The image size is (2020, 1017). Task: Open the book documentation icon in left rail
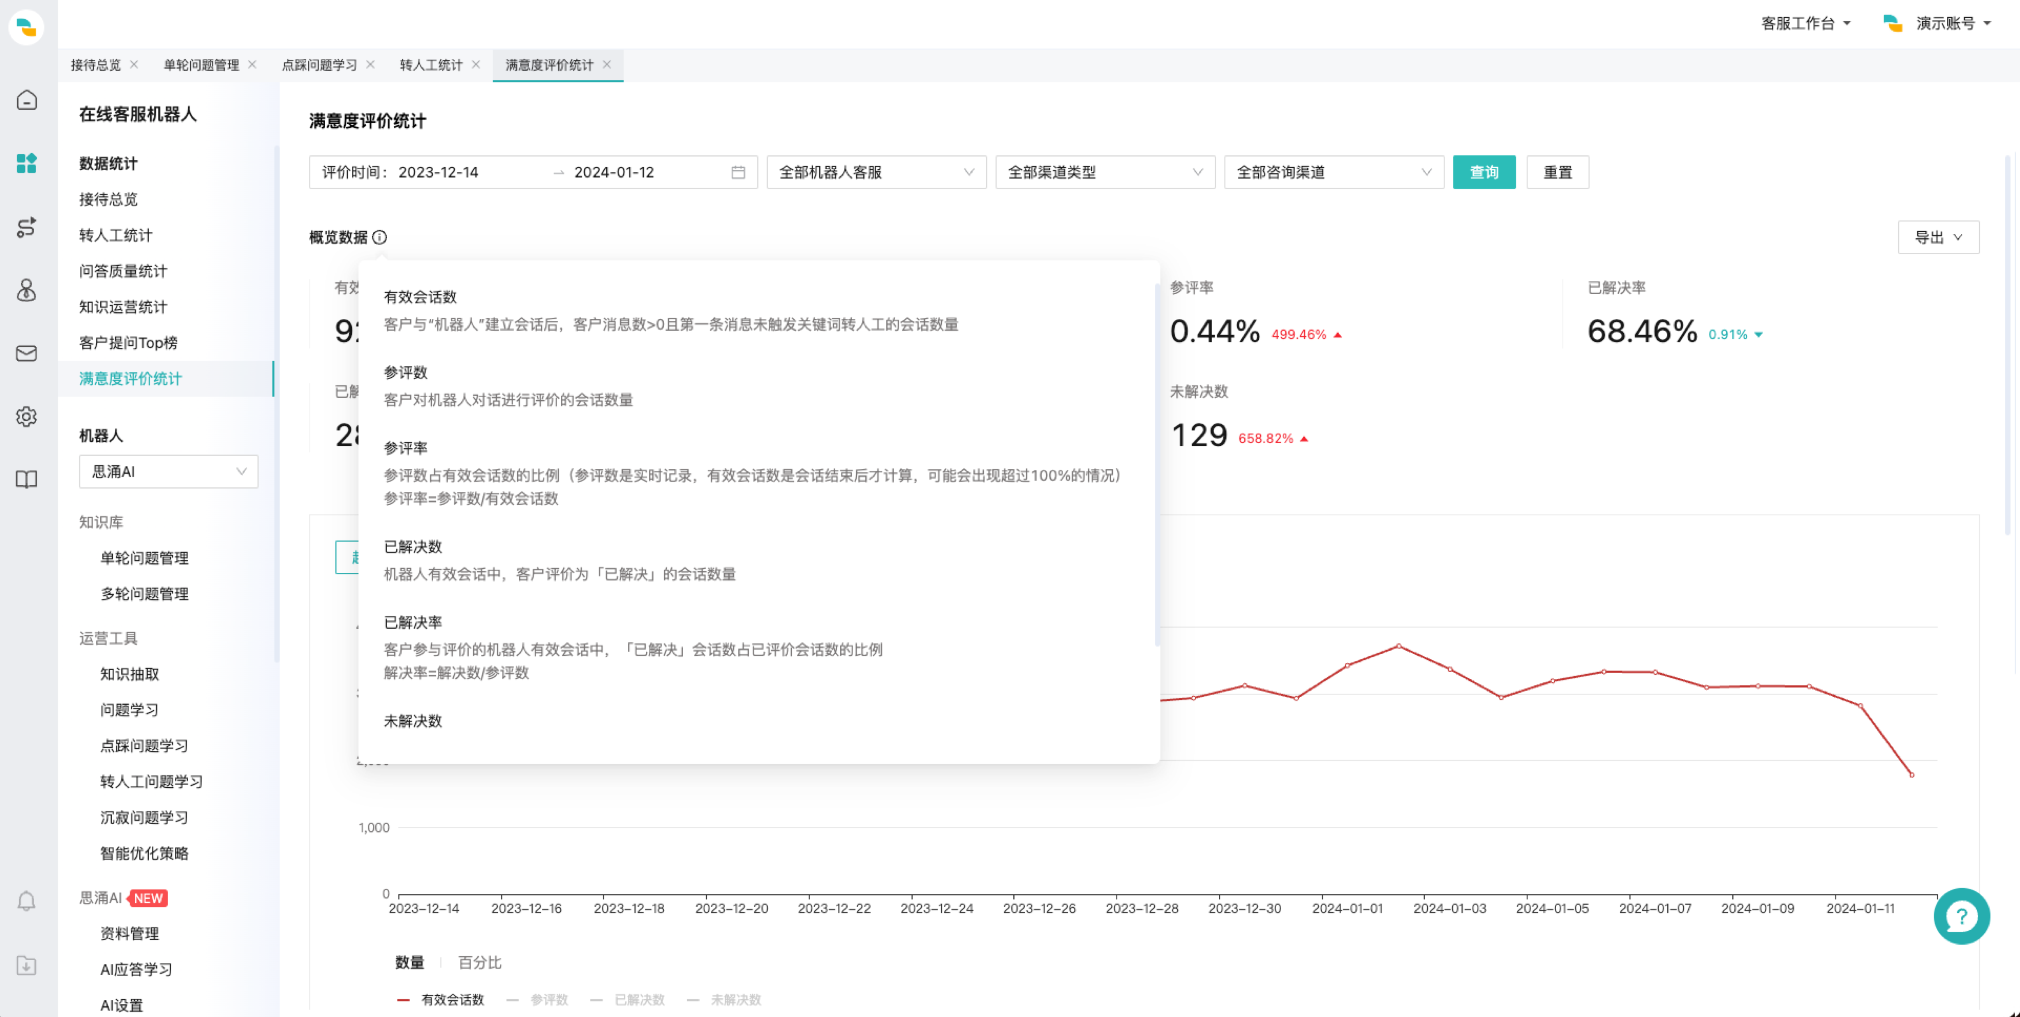click(x=27, y=479)
